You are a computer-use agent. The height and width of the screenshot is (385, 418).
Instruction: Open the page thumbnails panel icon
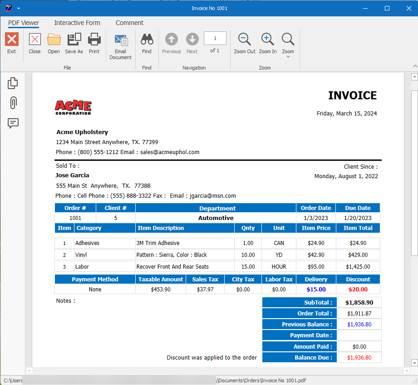tap(13, 83)
